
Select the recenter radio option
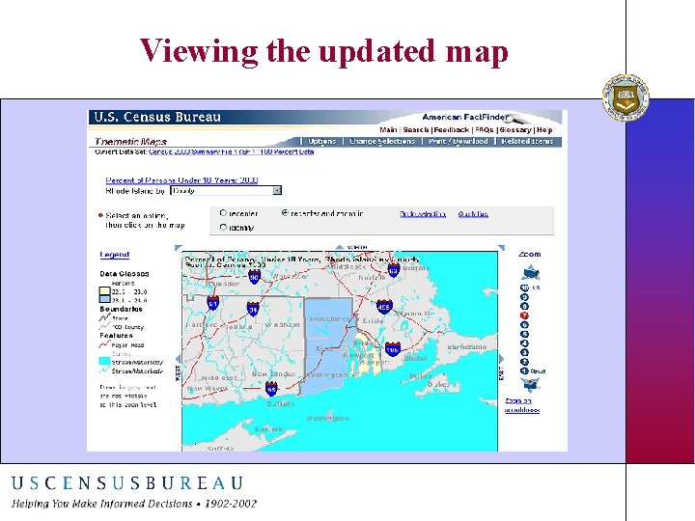tap(223, 213)
